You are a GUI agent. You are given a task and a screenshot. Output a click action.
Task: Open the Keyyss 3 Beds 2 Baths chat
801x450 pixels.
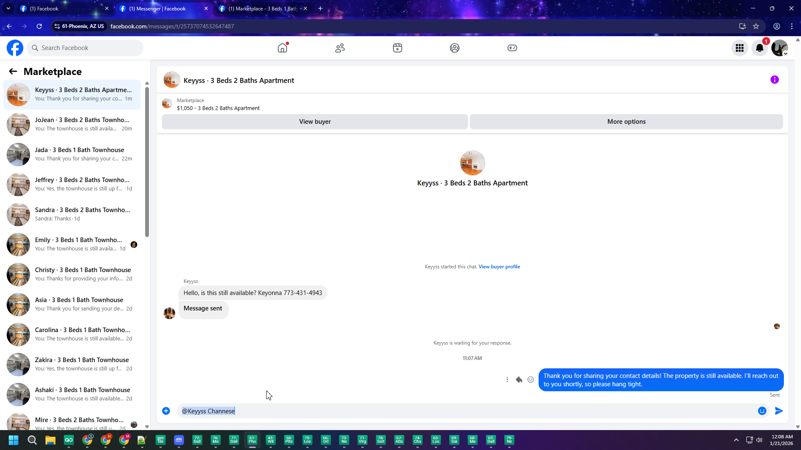(72, 94)
